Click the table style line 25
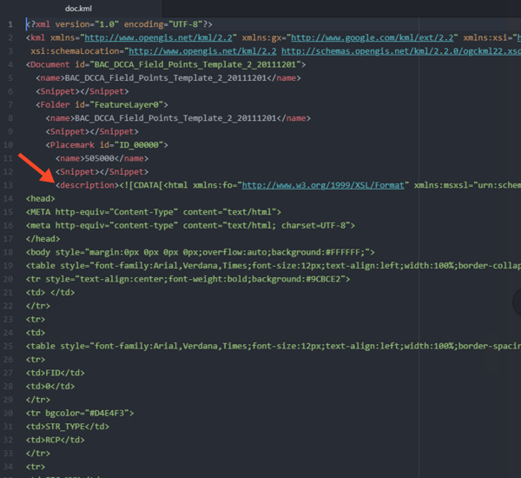521x478 pixels. [274, 346]
